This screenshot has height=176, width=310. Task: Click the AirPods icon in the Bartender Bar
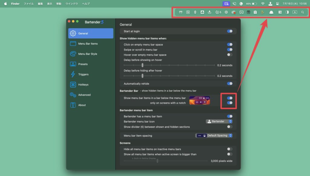click(181, 12)
